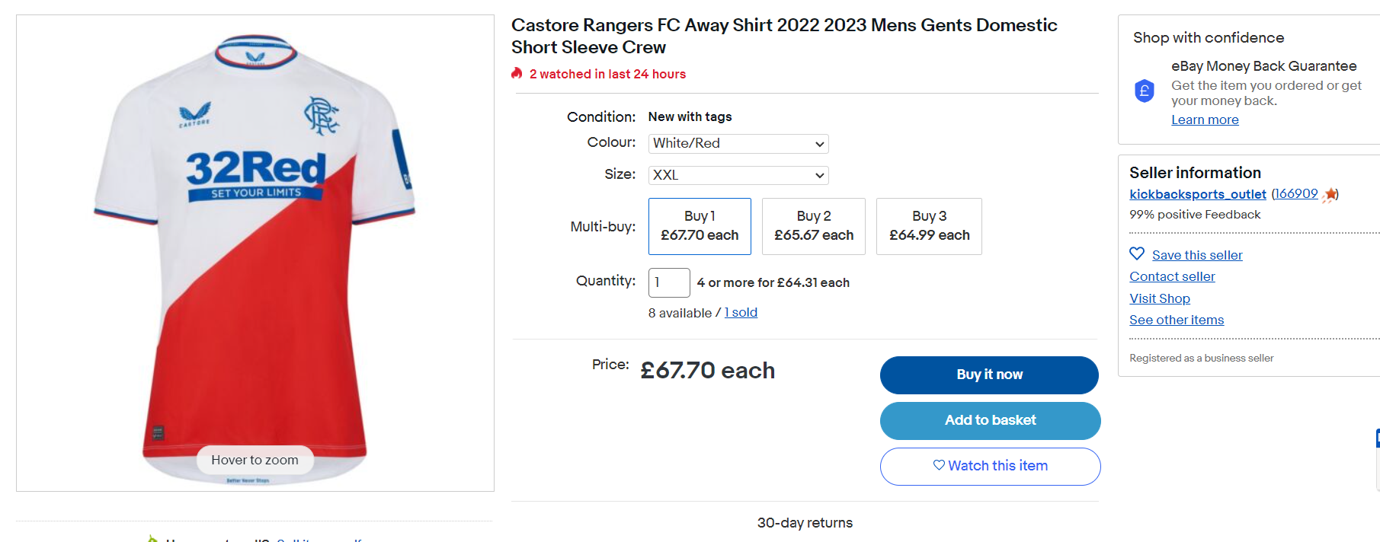Open the Visit Shop link
The height and width of the screenshot is (542, 1380).
1159,298
